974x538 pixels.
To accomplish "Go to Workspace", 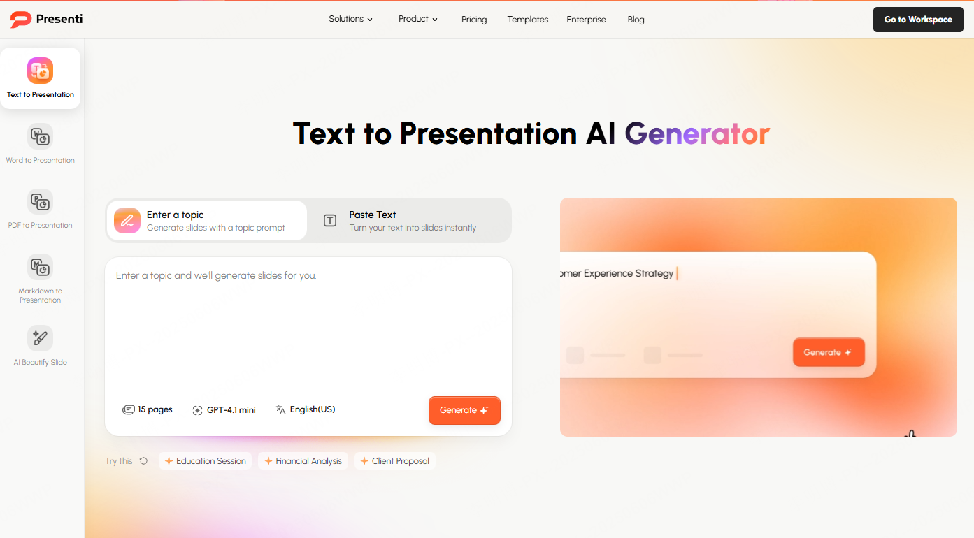I will pos(917,19).
